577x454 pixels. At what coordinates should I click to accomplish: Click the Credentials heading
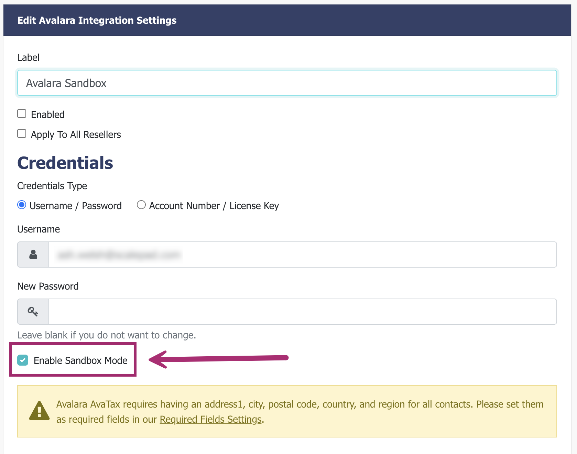65,163
